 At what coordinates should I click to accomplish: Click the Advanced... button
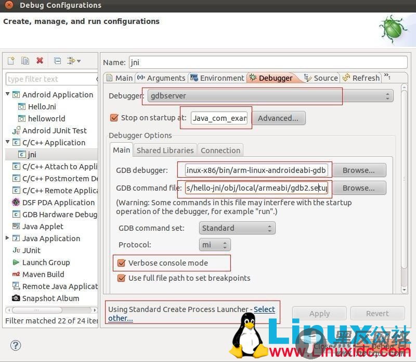coord(278,118)
